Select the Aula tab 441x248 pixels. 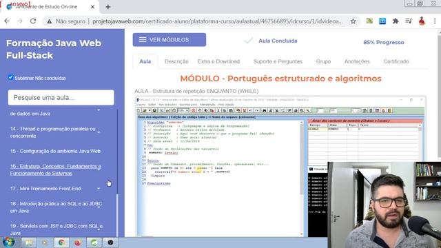pyautogui.click(x=145, y=61)
